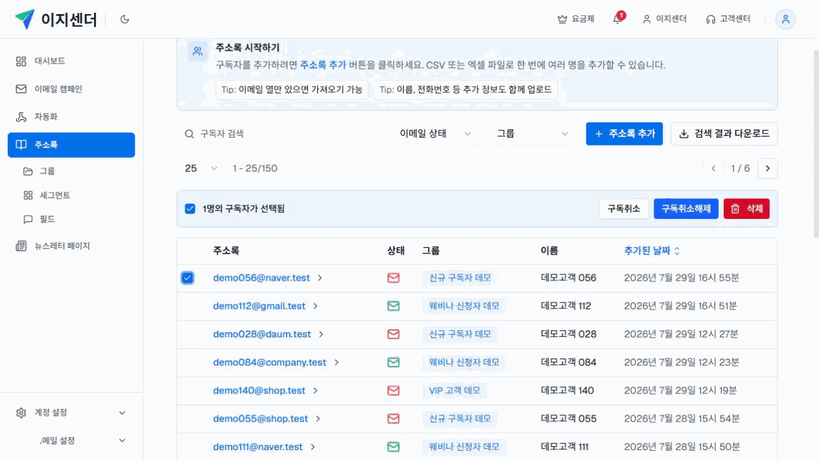819x461 pixels.
Task: Open demo112@gmail.test subscriber link
Action: (259, 306)
